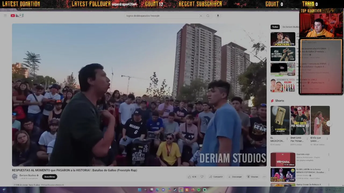Open Windows taskbar search
The height and width of the screenshot is (193, 344).
[x=145, y=190]
